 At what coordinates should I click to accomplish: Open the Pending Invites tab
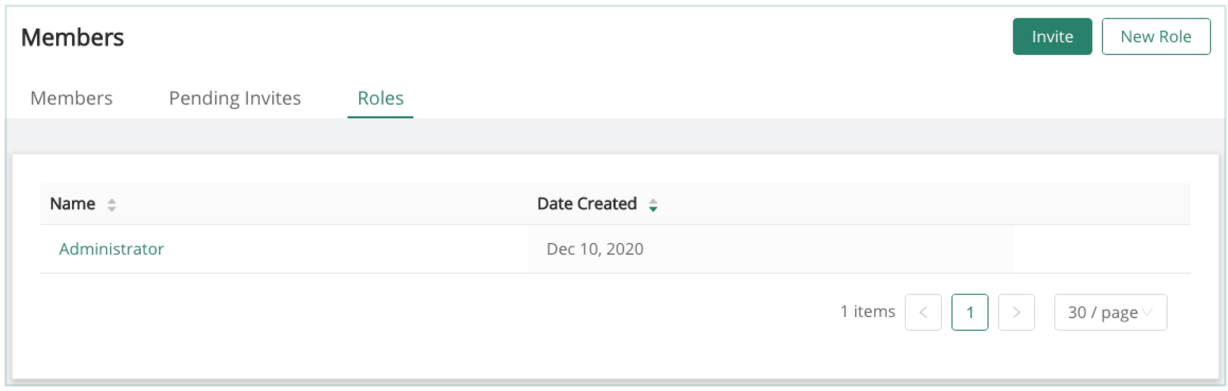coord(235,98)
